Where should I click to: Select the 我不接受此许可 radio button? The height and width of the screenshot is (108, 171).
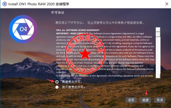point(57,87)
